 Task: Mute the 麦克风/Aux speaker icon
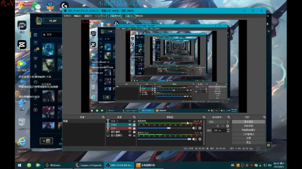[x=194, y=139]
